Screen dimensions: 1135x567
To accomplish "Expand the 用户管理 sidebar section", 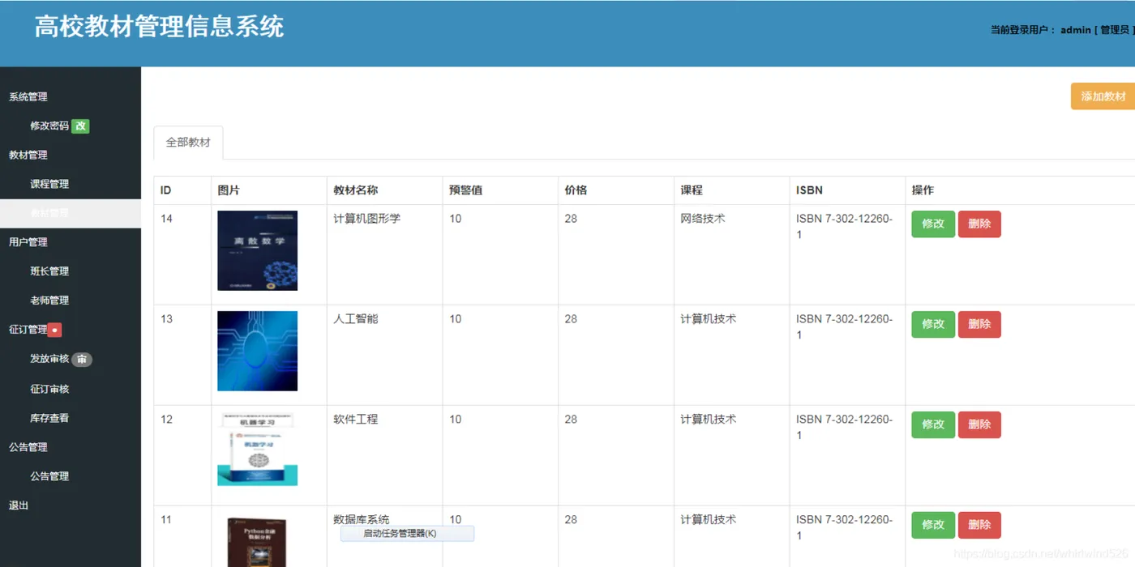I will [28, 242].
